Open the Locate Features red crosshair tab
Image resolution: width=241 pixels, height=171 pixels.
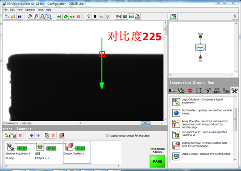(x=190, y=90)
